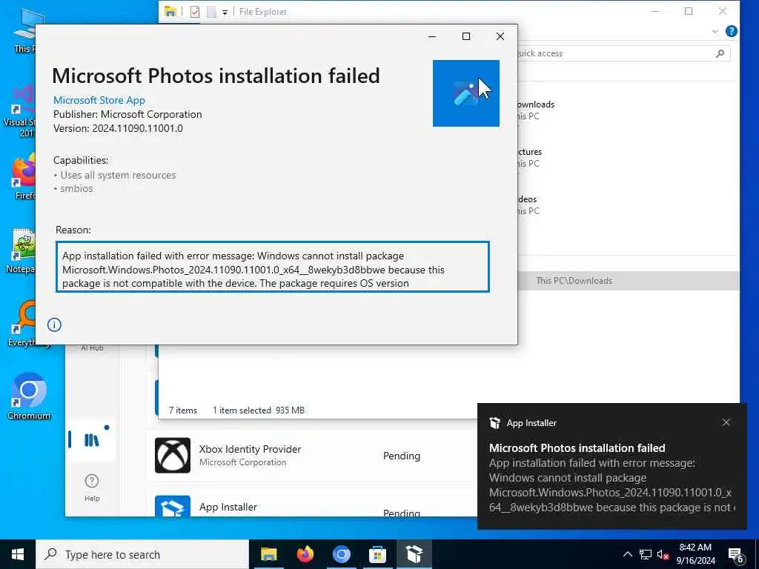759x569 pixels.
Task: Click the File Explorer search magnifier icon
Action: pyautogui.click(x=720, y=53)
